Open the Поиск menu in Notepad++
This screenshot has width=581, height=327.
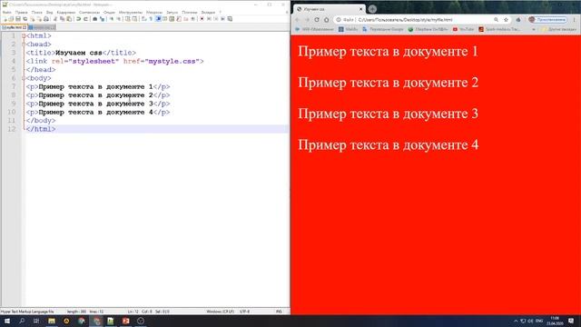(x=36, y=12)
